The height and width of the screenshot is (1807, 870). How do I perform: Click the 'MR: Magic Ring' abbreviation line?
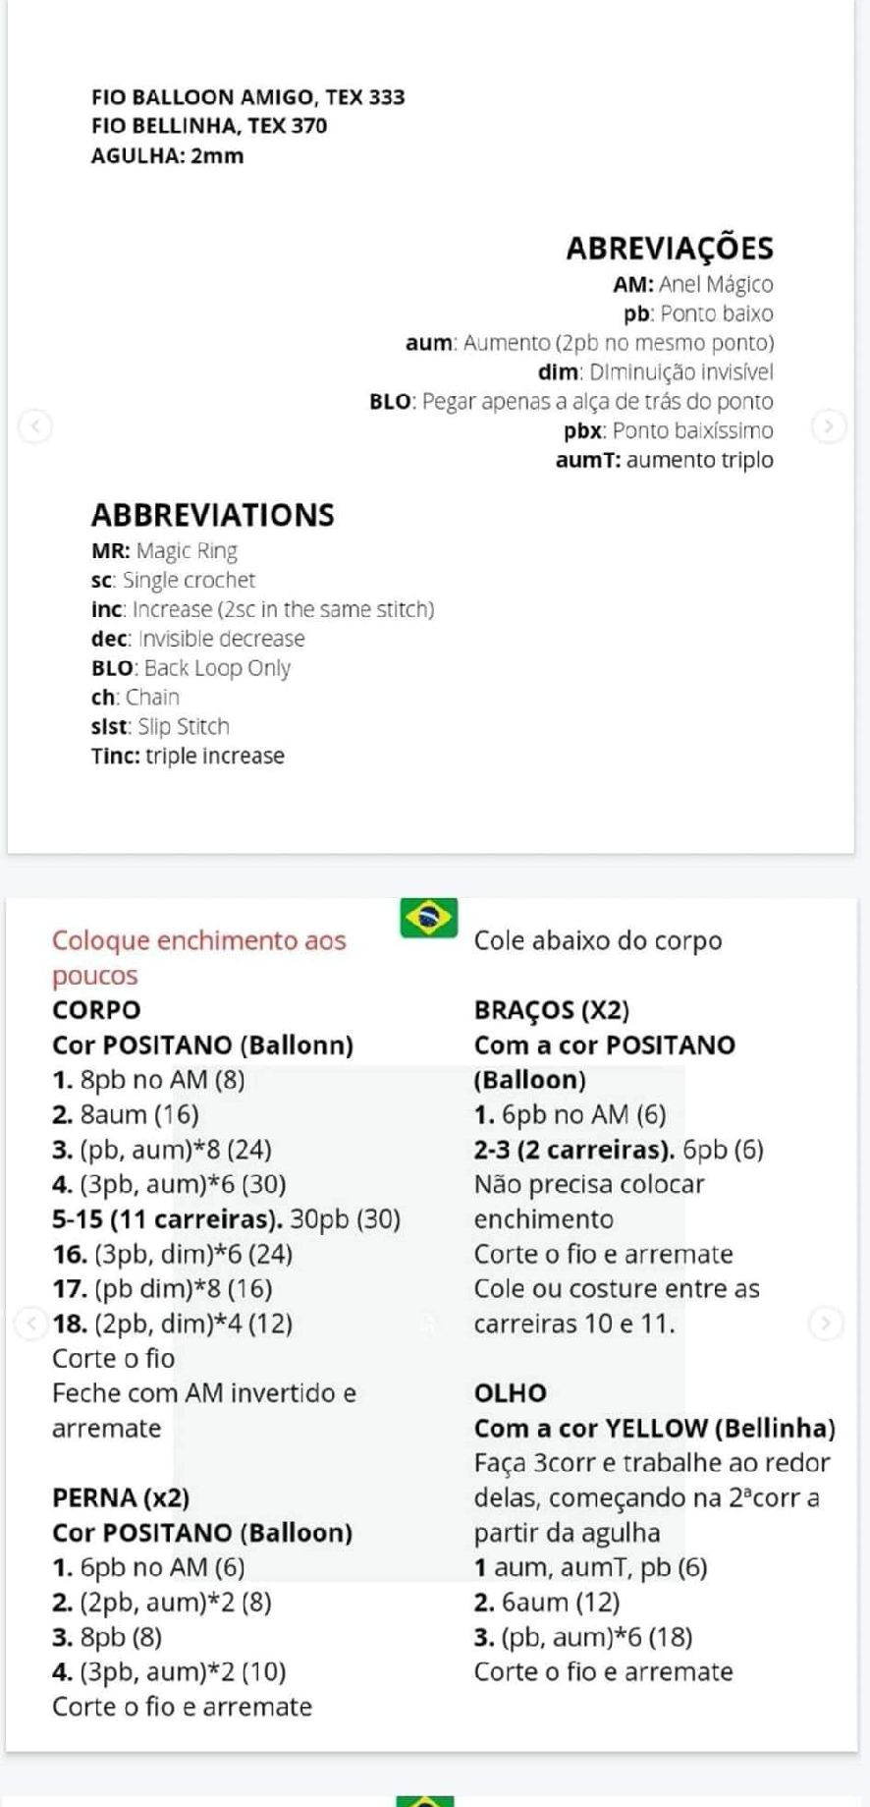click(x=164, y=550)
